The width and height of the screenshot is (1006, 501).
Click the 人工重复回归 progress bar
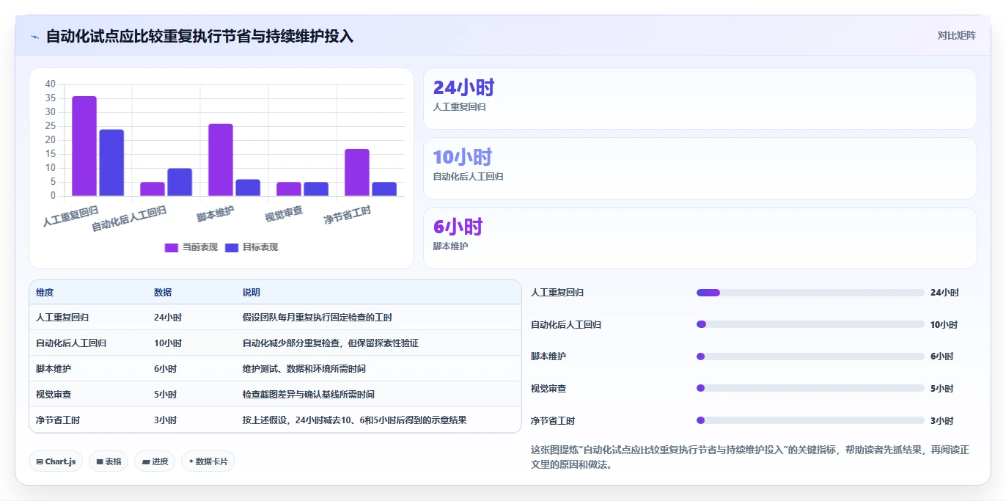(x=810, y=293)
